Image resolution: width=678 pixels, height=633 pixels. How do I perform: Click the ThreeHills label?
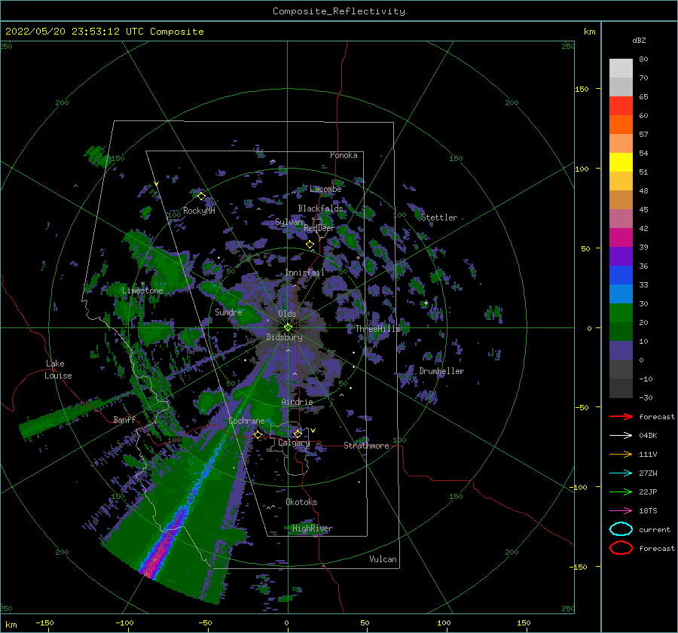tap(378, 329)
